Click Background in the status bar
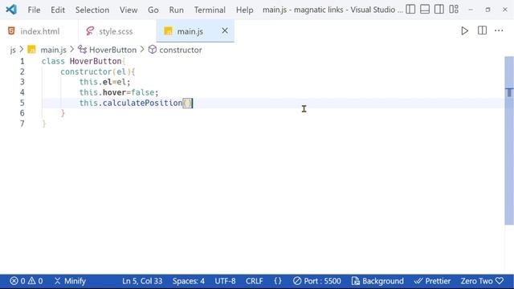 pos(377,281)
